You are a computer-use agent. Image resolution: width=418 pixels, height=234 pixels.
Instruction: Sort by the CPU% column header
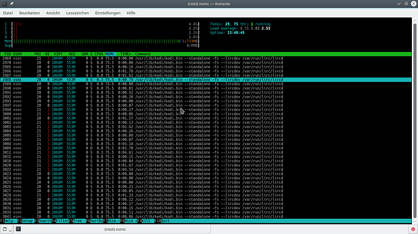click(x=99, y=54)
